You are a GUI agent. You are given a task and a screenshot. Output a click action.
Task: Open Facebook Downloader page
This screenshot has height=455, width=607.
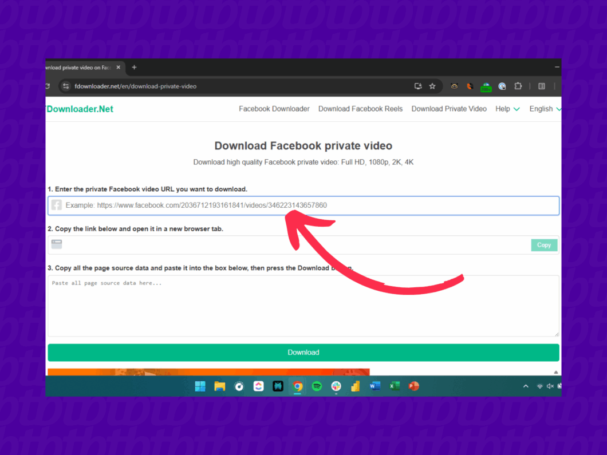pos(274,109)
